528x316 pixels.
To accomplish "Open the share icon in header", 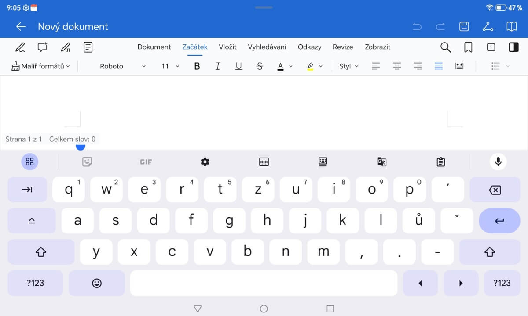I will [488, 26].
